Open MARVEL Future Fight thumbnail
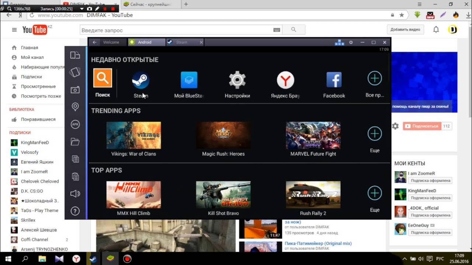The height and width of the screenshot is (265, 472). 313,135
